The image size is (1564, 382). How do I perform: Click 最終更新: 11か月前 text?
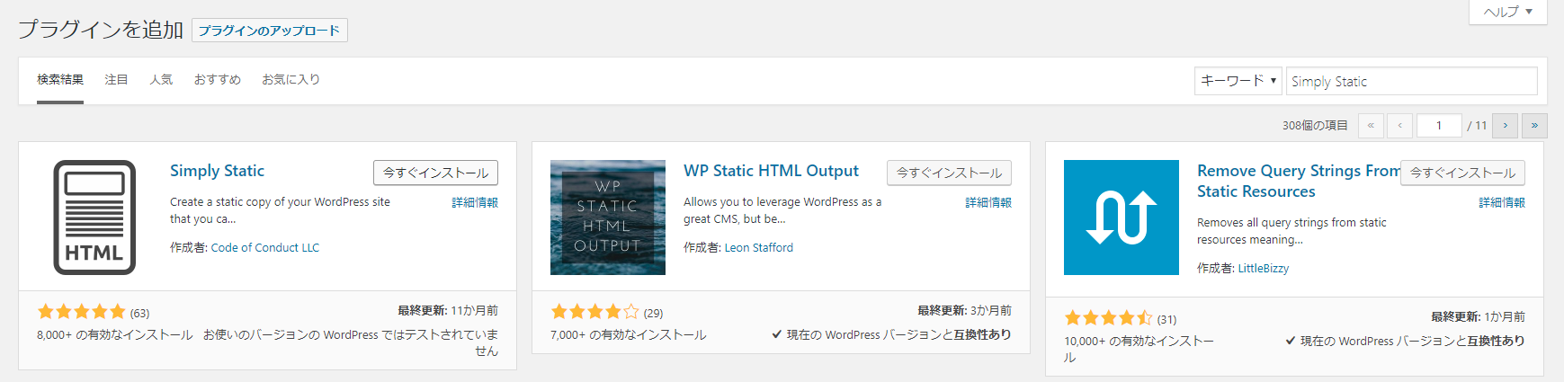(x=448, y=311)
